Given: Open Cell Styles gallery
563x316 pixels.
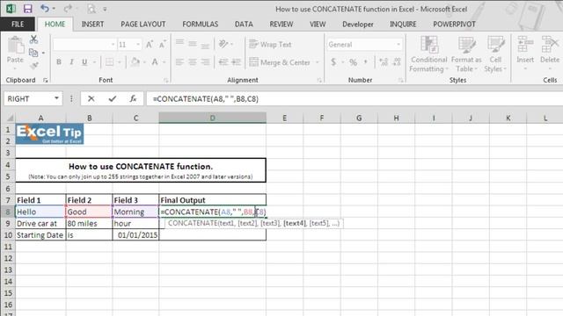Looking at the screenshot, I should click(x=495, y=54).
